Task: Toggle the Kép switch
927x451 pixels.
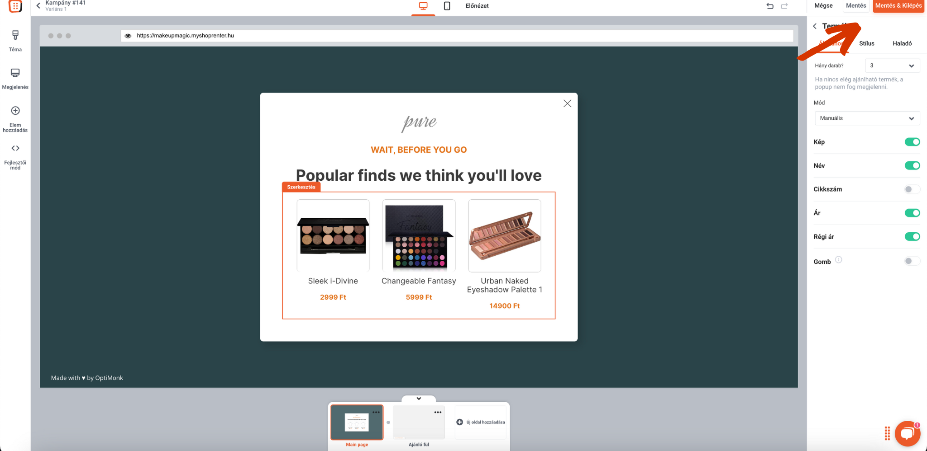Action: (x=912, y=142)
